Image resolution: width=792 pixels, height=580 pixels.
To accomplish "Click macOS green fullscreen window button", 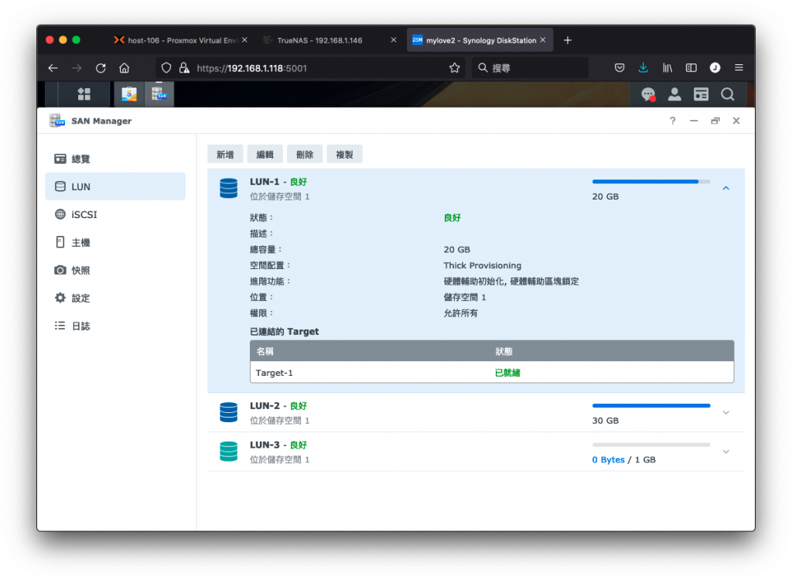I will coord(77,40).
